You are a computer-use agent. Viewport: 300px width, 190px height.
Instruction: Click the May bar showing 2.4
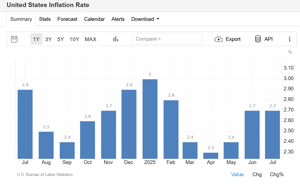click(231, 150)
